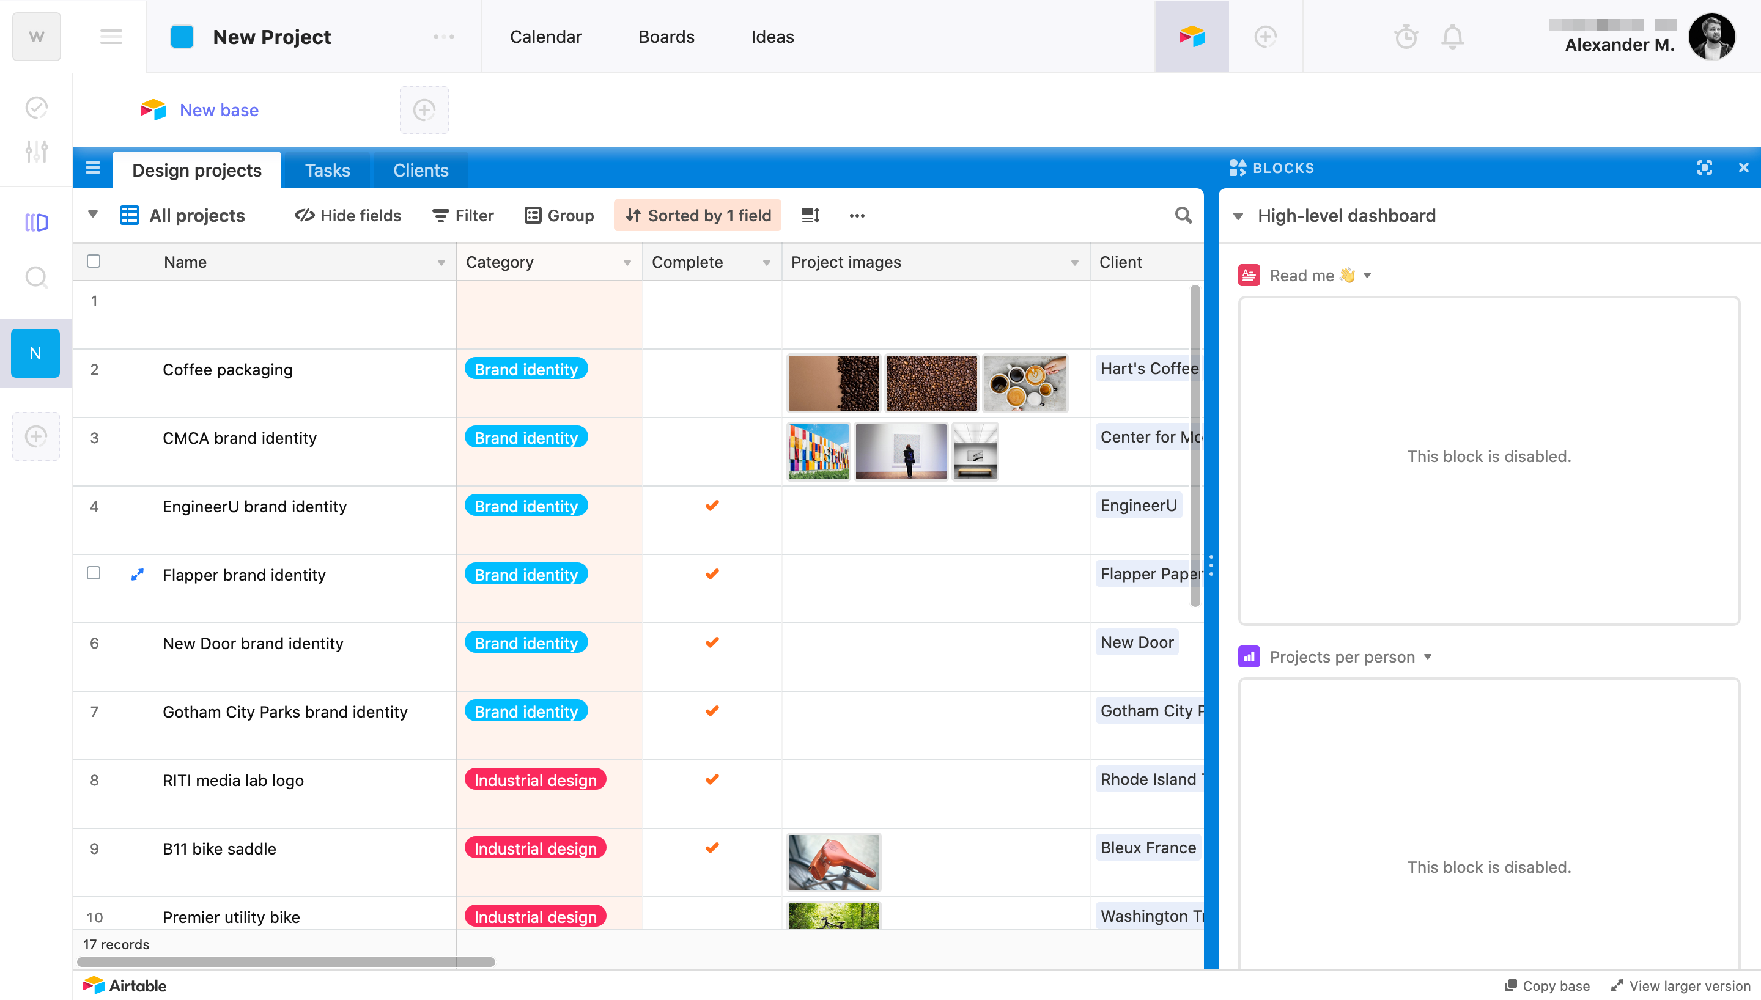The image size is (1761, 1000).
Task: Click the sidebar search icon
Action: (x=35, y=278)
